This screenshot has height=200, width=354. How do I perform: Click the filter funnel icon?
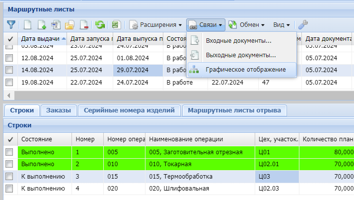(11, 24)
